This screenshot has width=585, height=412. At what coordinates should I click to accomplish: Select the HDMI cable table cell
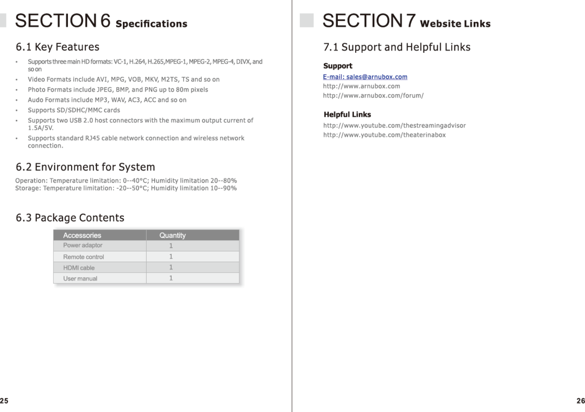click(x=79, y=268)
